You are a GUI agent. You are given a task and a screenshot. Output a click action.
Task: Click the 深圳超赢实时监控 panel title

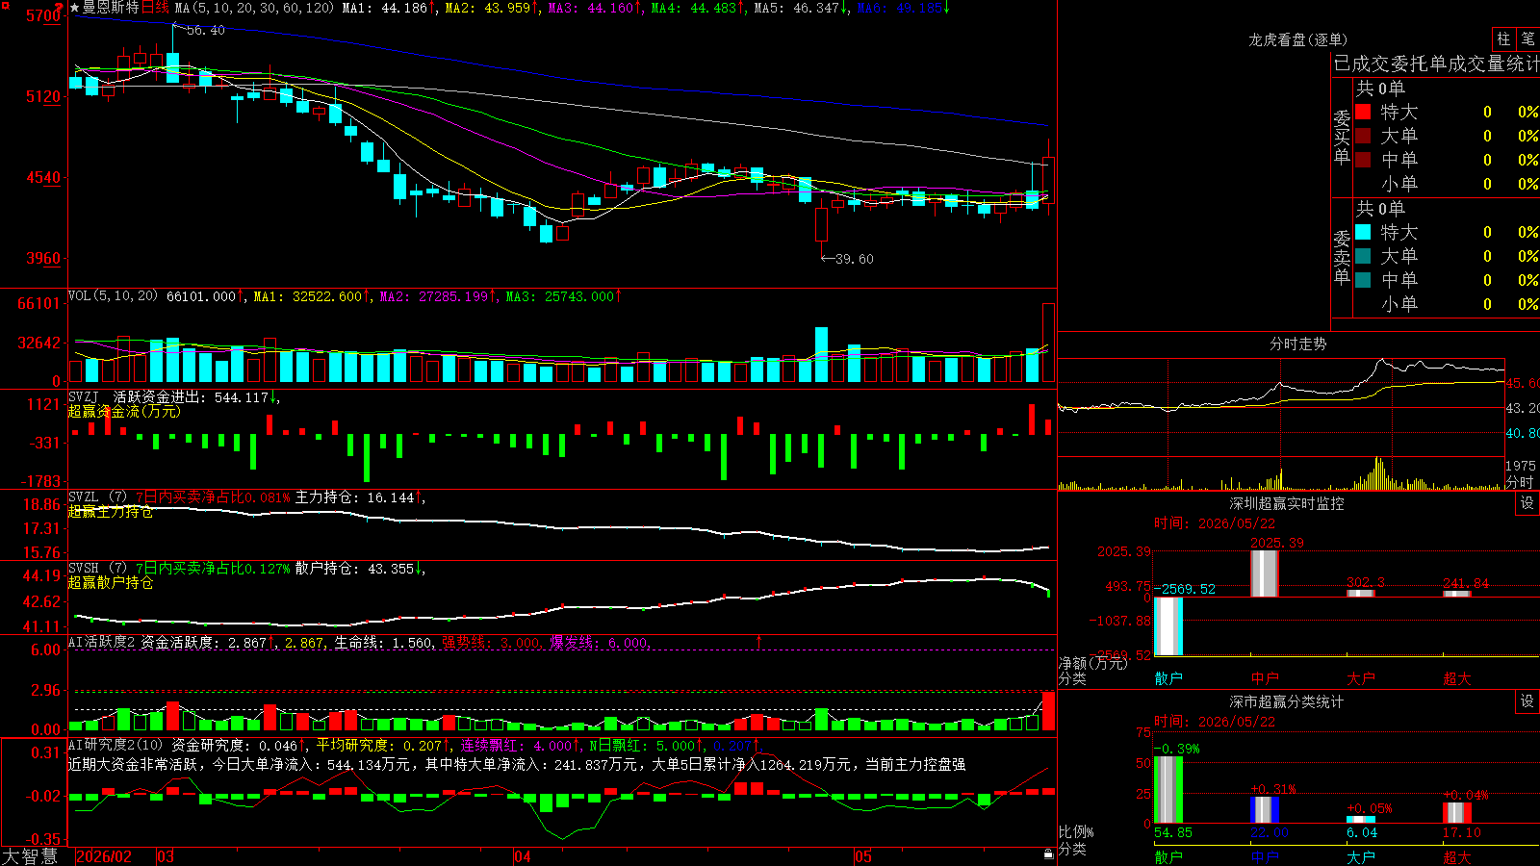coord(1287,503)
